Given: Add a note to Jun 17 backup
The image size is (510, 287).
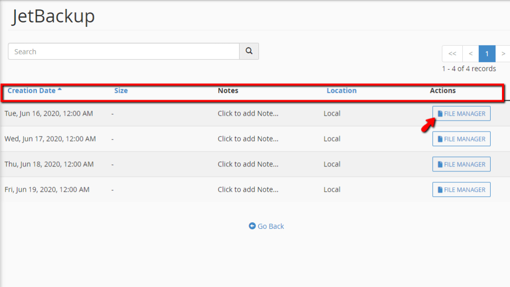Looking at the screenshot, I should click(248, 139).
